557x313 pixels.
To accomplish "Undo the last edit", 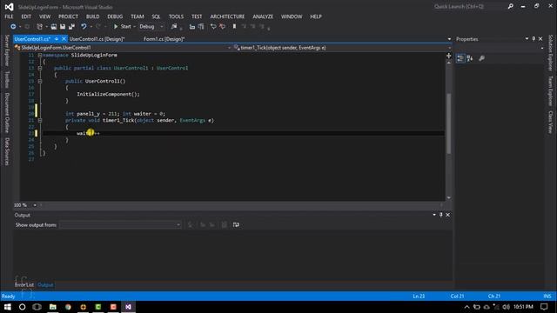I will [84, 27].
